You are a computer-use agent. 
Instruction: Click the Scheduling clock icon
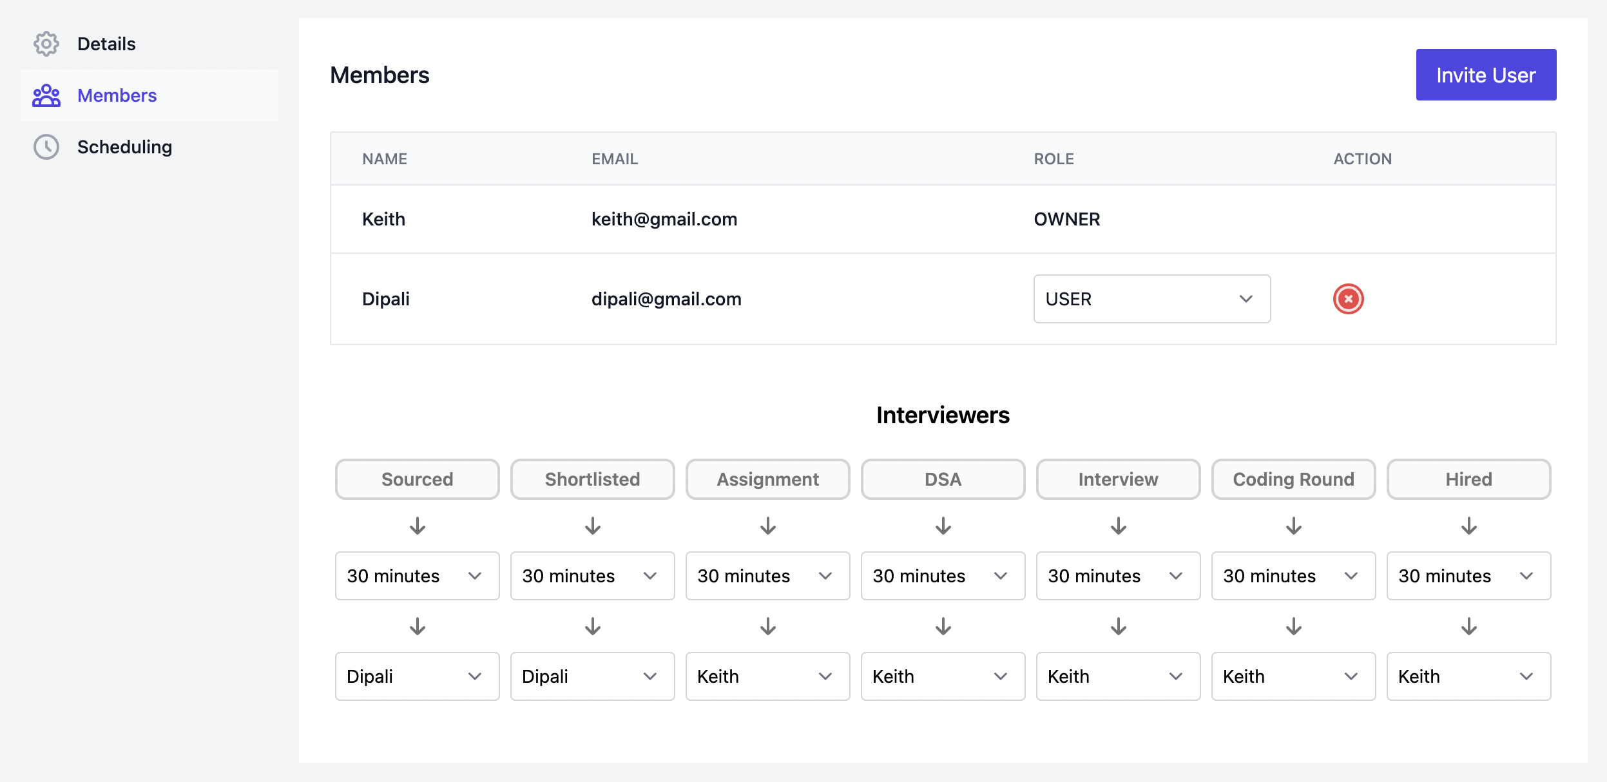coord(46,147)
